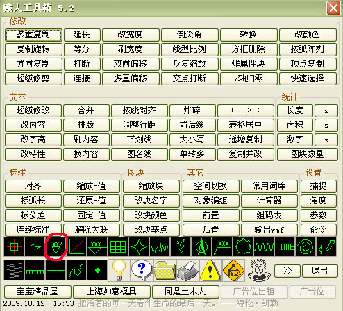This screenshot has height=311, width=343.
Task: Click the z轴归零 button
Action: (249, 78)
